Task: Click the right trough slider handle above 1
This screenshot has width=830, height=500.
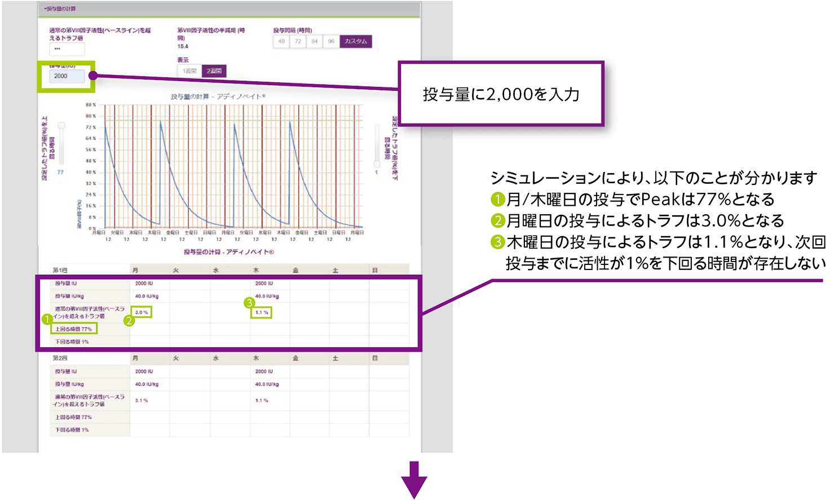Action: [377, 164]
